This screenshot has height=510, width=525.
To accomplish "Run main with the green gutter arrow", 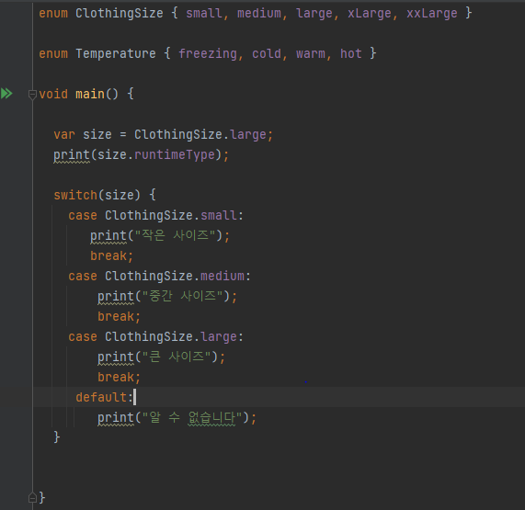I will pos(6,94).
